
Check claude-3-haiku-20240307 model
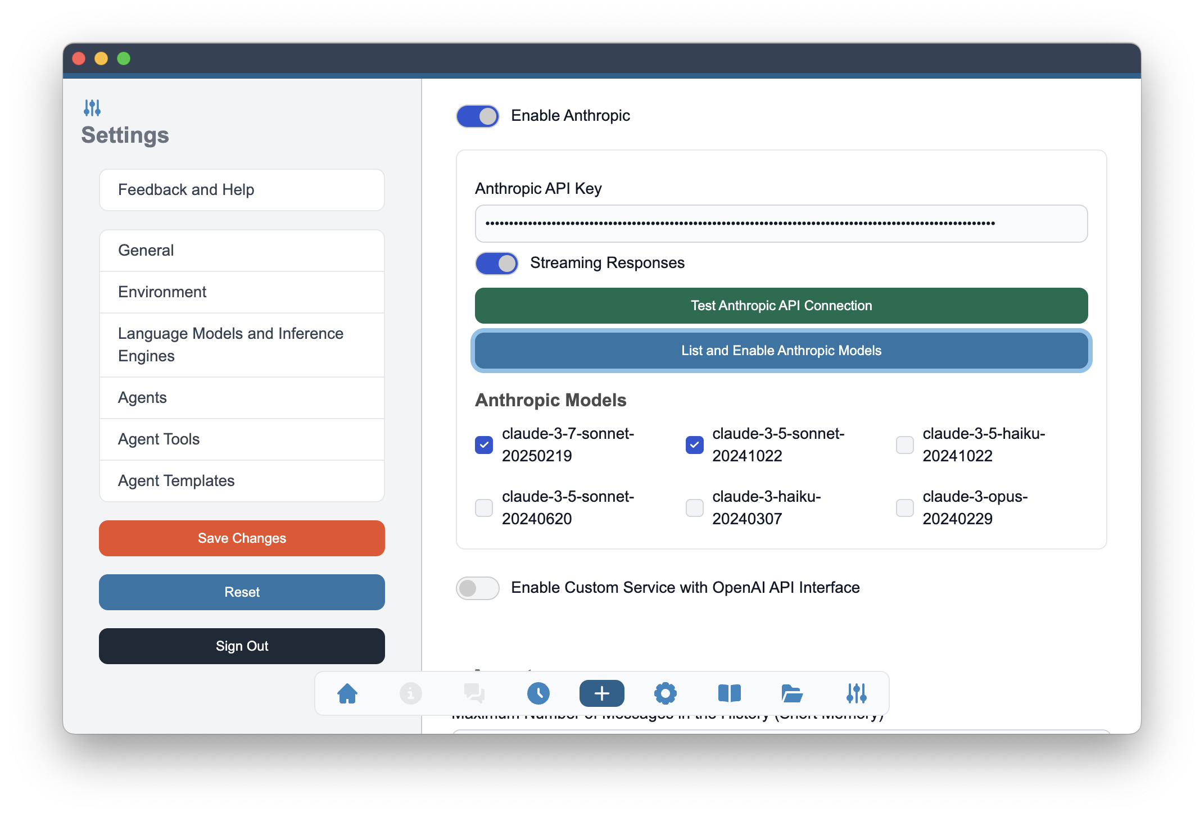694,508
